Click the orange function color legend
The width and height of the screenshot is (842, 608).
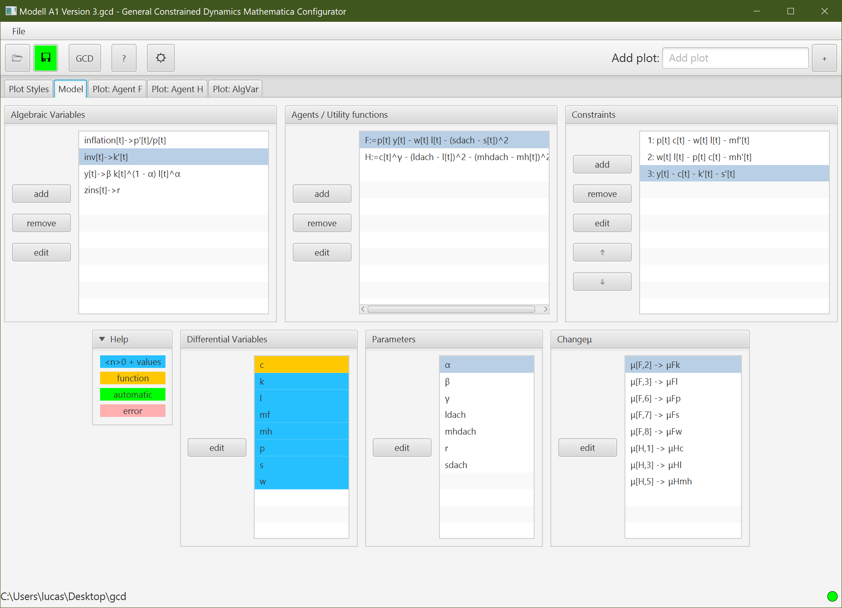click(132, 378)
